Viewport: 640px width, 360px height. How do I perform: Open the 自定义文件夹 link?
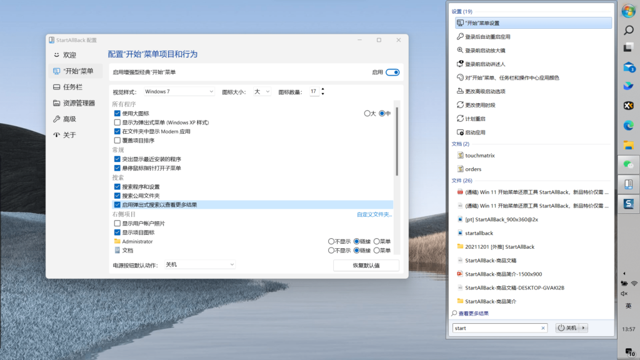pos(374,214)
